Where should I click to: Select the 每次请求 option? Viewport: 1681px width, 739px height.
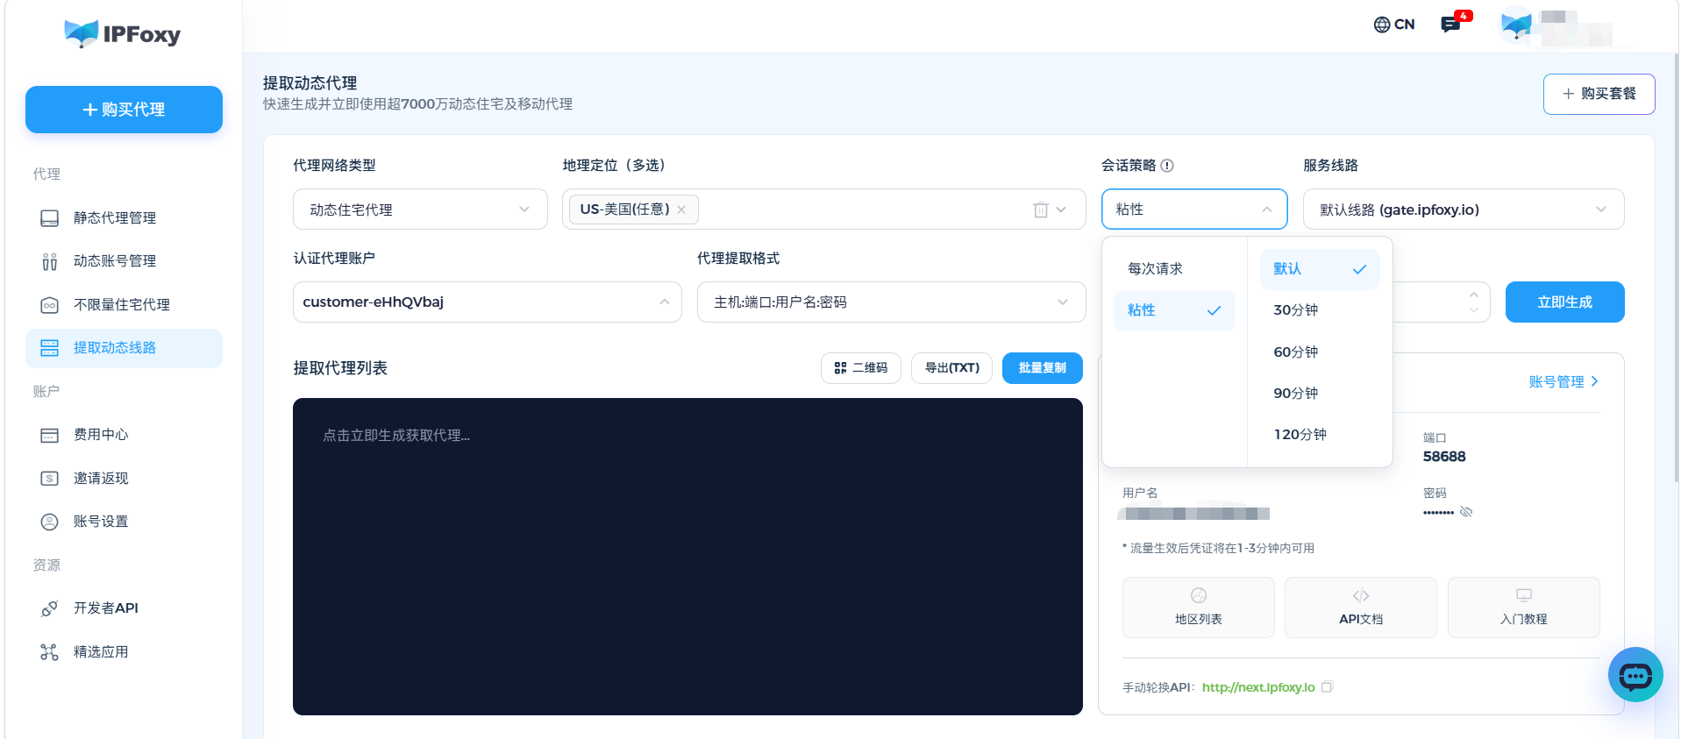pyautogui.click(x=1174, y=269)
